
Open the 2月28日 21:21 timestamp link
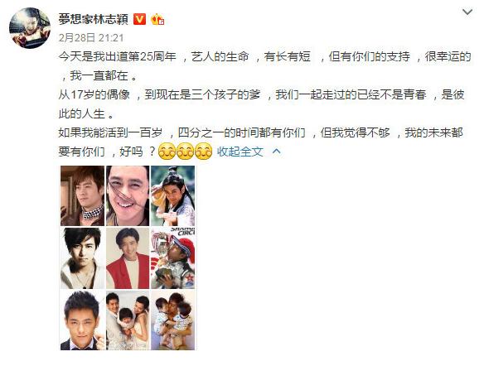point(91,38)
